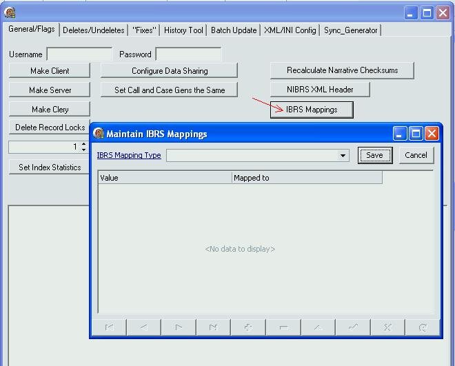The image size is (455, 366).
Task: Click the first record navigator button
Action: click(x=109, y=327)
